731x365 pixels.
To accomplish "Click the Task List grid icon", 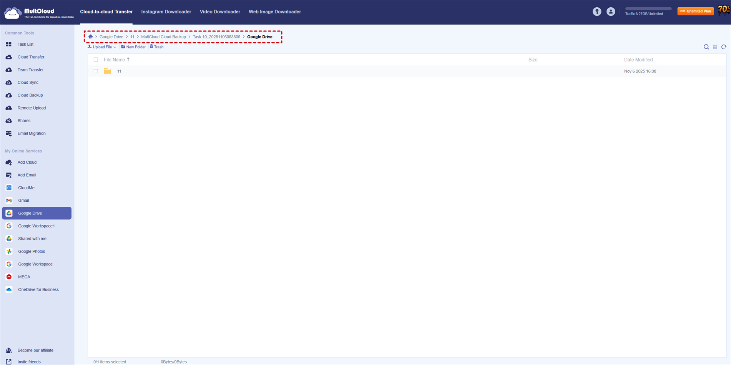I will click(9, 44).
